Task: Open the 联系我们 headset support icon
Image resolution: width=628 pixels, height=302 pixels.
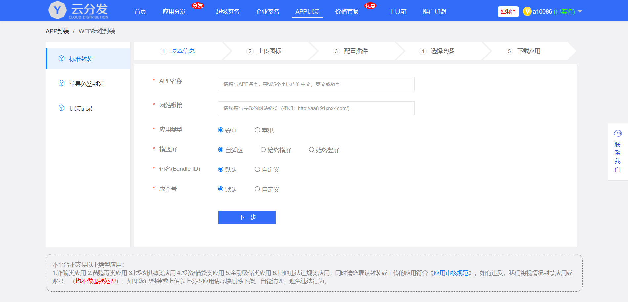Action: point(617,133)
